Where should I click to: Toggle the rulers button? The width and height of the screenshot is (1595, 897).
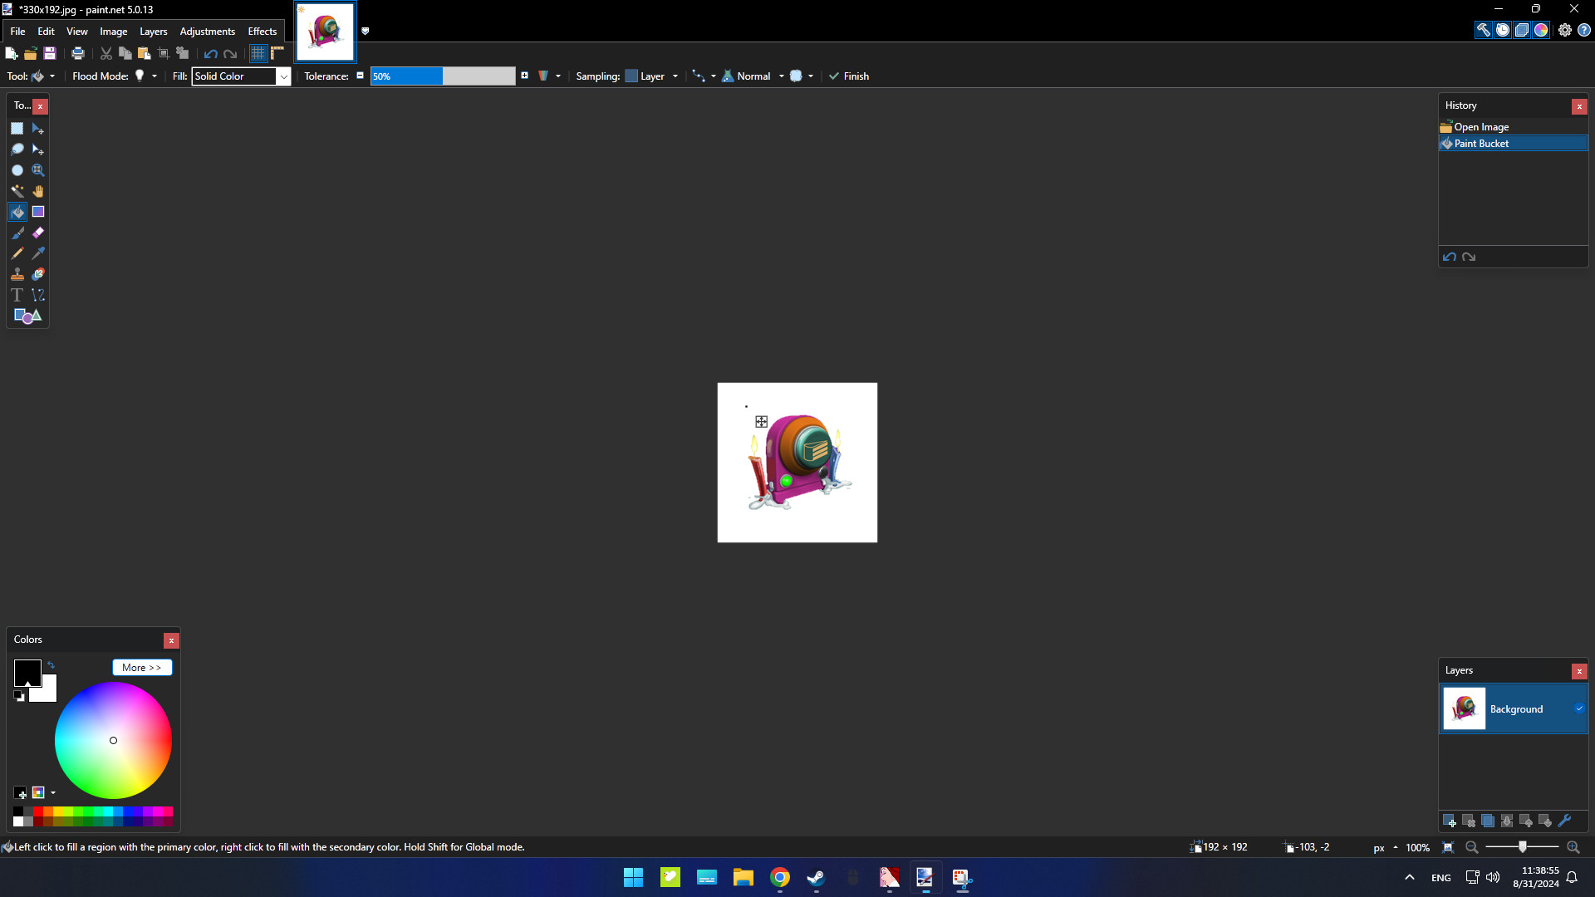[277, 53]
